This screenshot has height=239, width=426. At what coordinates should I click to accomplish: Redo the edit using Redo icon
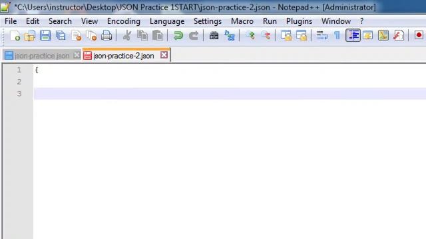pos(194,35)
